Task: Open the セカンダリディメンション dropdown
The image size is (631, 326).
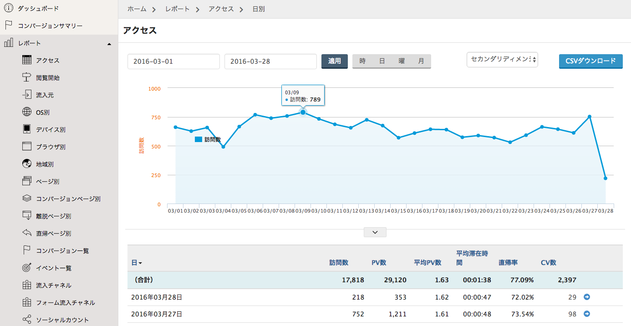Action: pyautogui.click(x=502, y=59)
